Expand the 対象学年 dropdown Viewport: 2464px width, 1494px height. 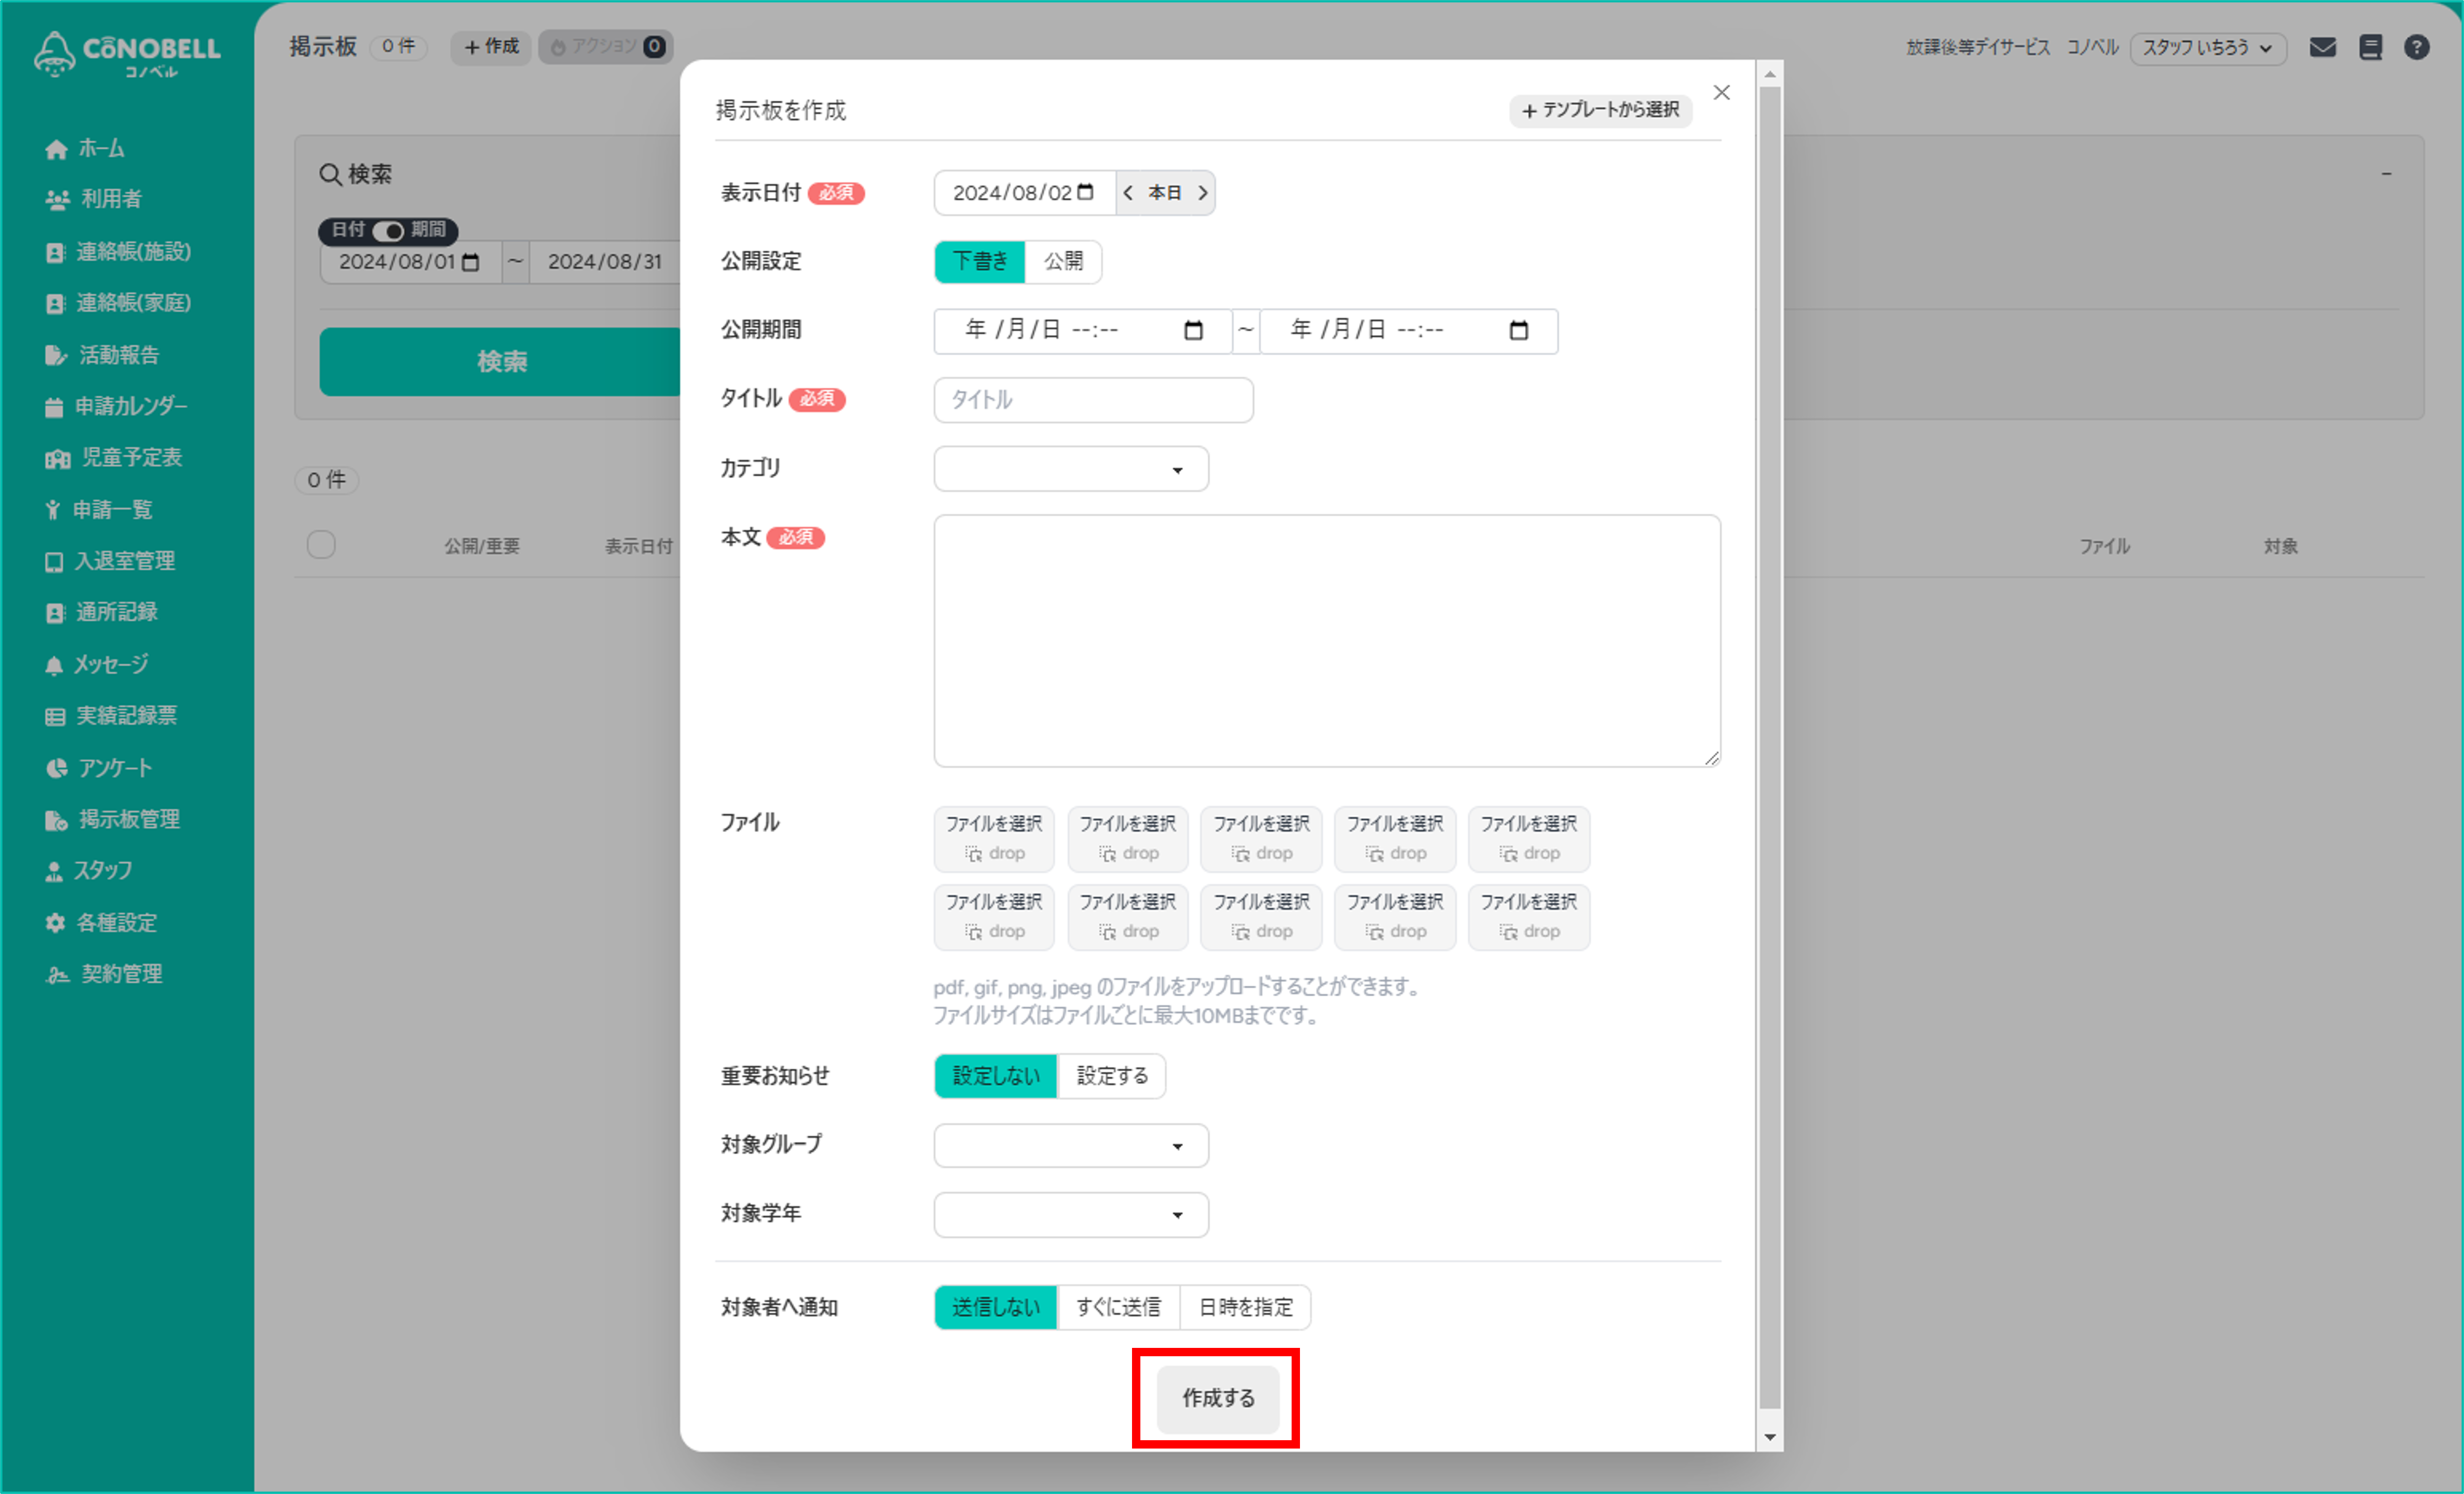(x=1071, y=1214)
